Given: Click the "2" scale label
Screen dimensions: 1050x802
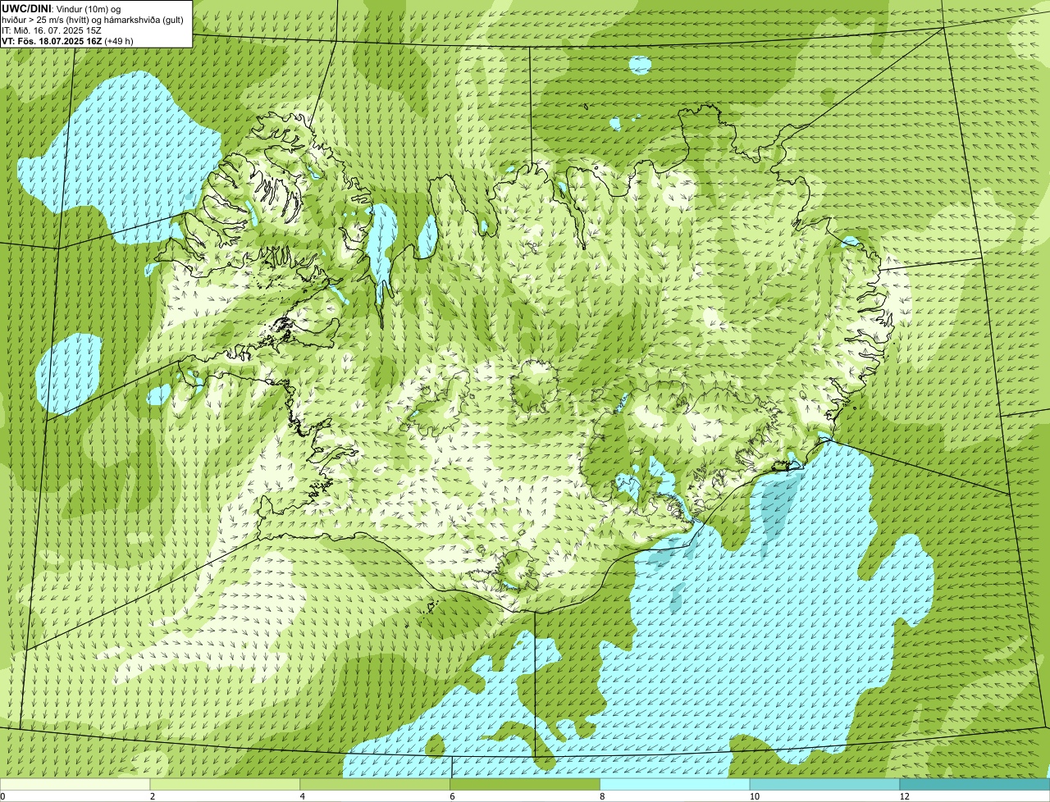Looking at the screenshot, I should click(153, 796).
